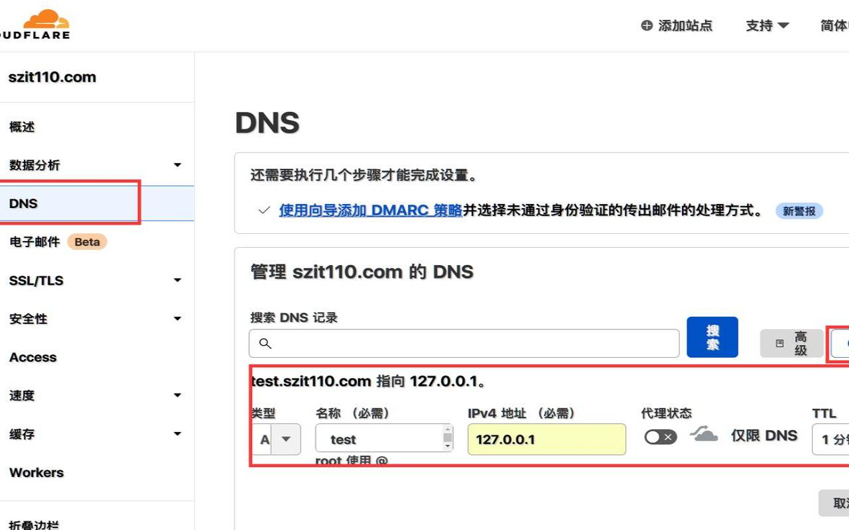Click the 仅限 DNS label
Screen dimensions: 849x530
click(764, 435)
